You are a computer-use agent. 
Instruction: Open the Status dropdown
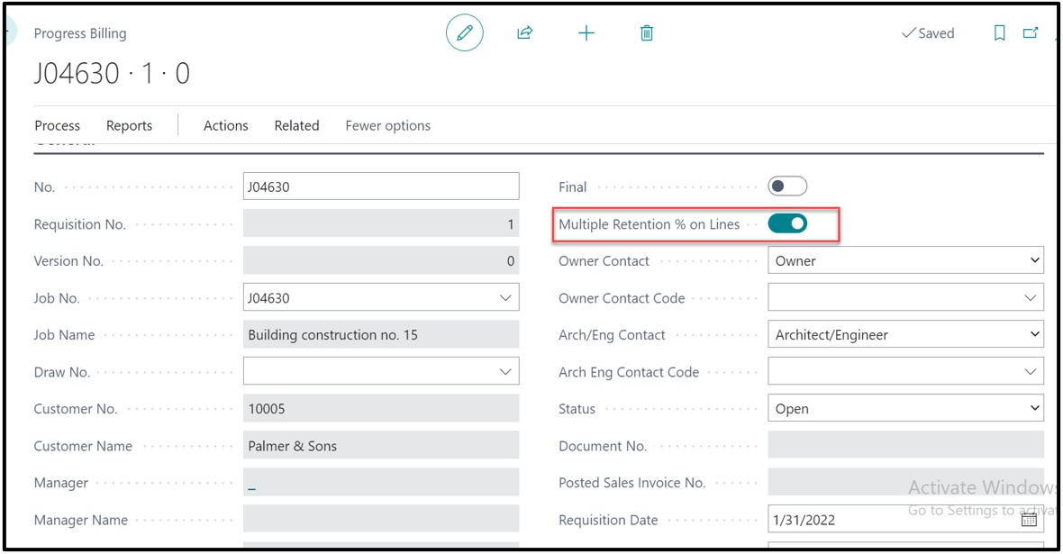(1033, 409)
